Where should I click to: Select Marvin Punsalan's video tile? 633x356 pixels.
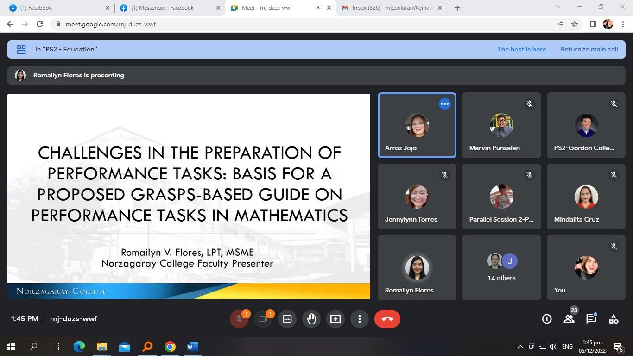[x=501, y=125]
